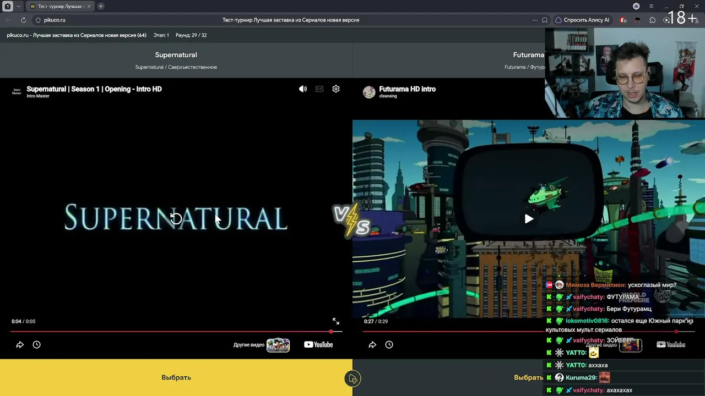Seek on the Supernatural video progress bar
The width and height of the screenshot is (705, 396).
click(x=176, y=332)
